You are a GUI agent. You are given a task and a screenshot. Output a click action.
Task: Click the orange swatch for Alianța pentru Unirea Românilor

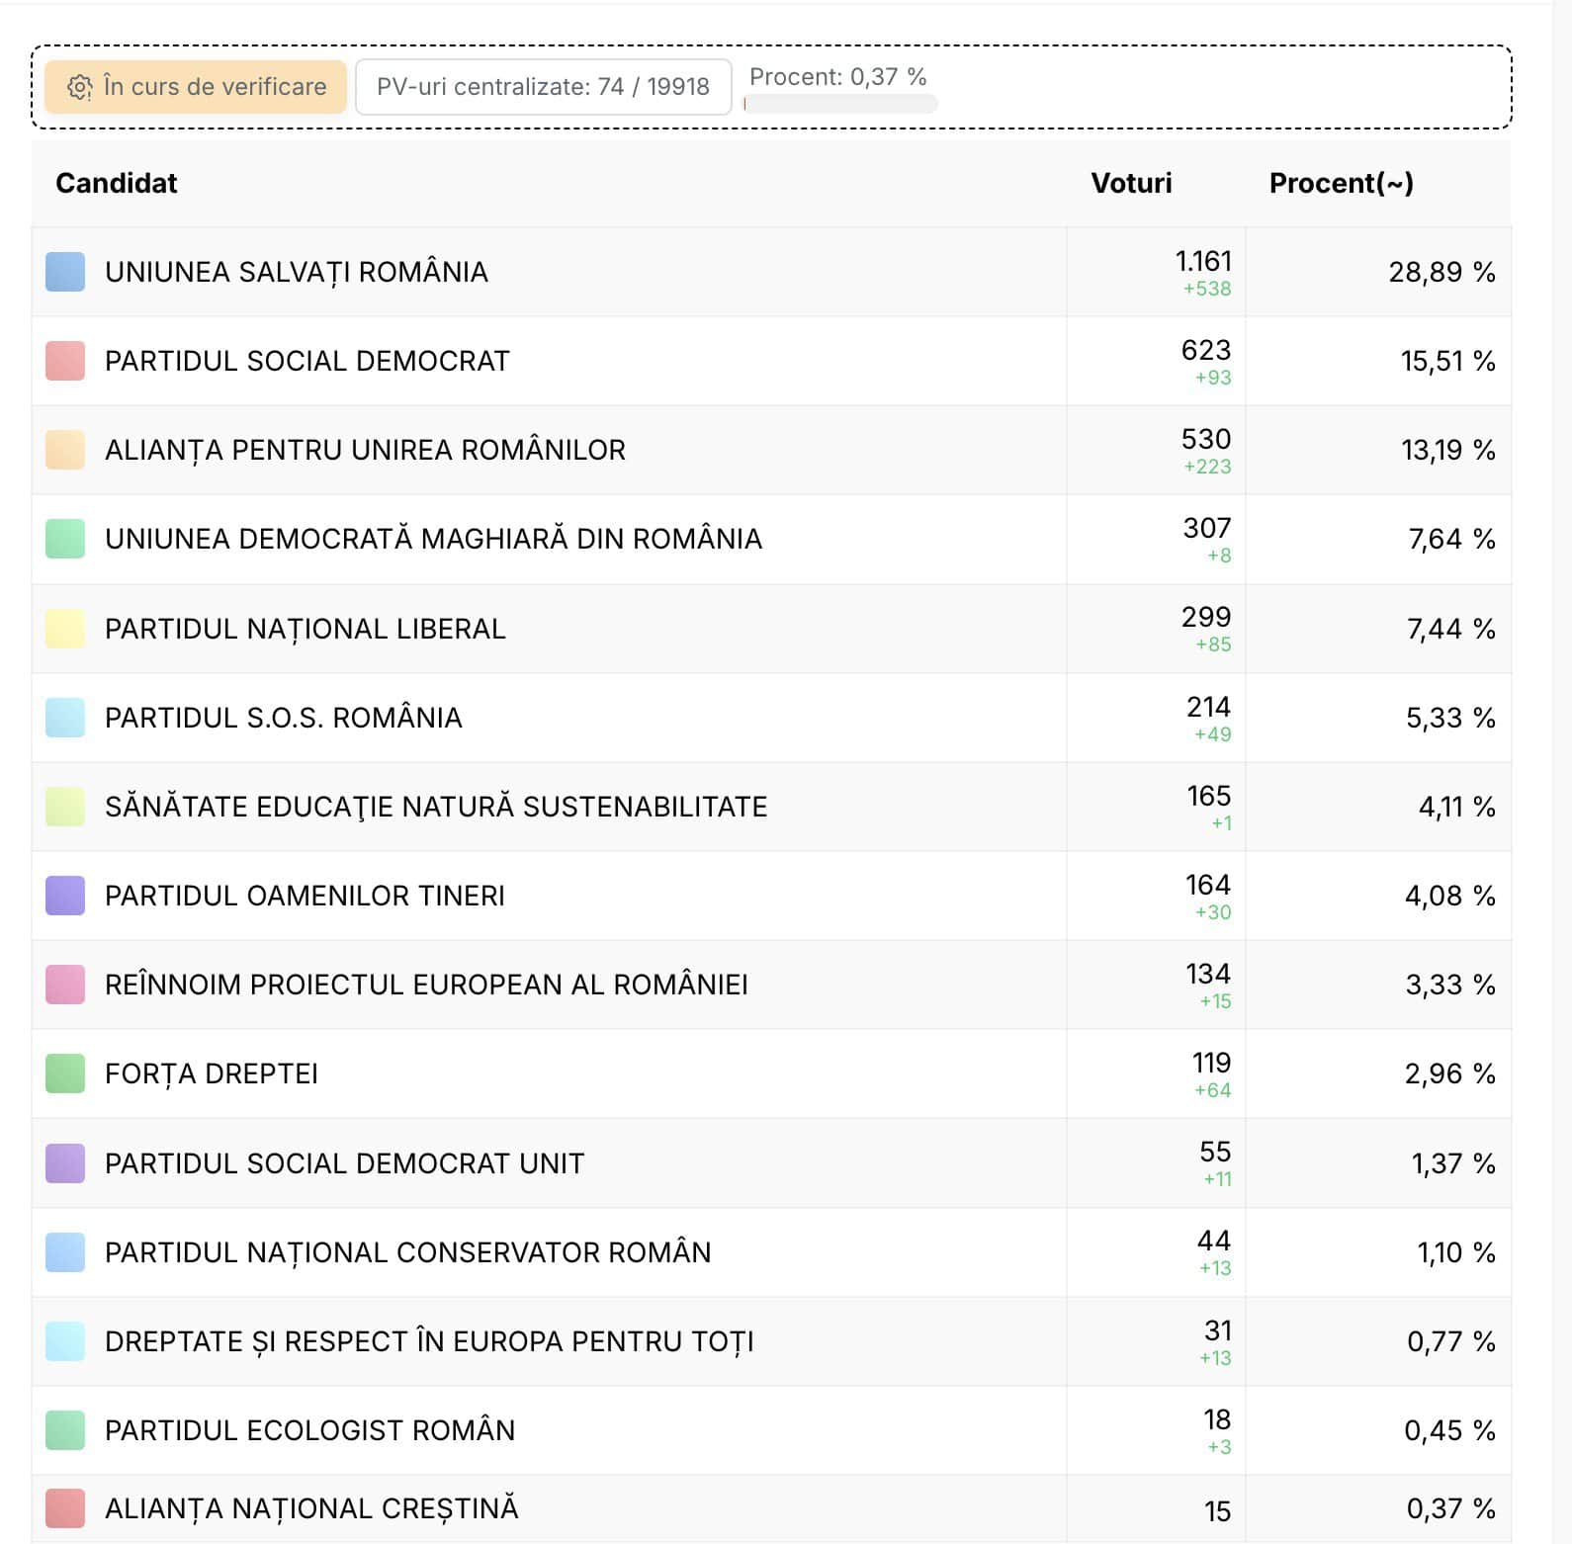coord(65,450)
